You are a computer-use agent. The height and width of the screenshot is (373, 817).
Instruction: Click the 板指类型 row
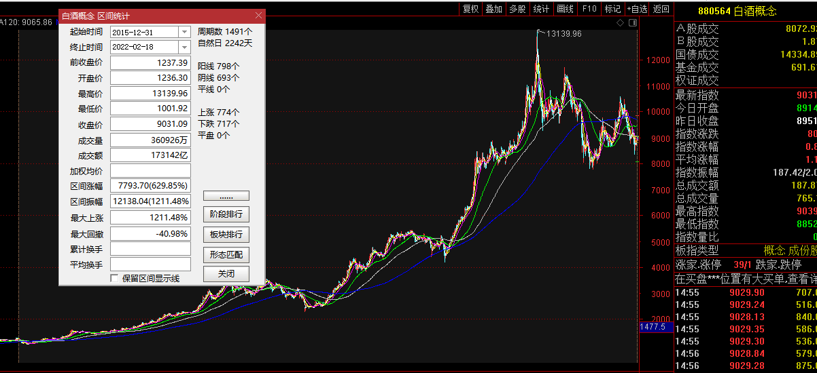coord(746,250)
